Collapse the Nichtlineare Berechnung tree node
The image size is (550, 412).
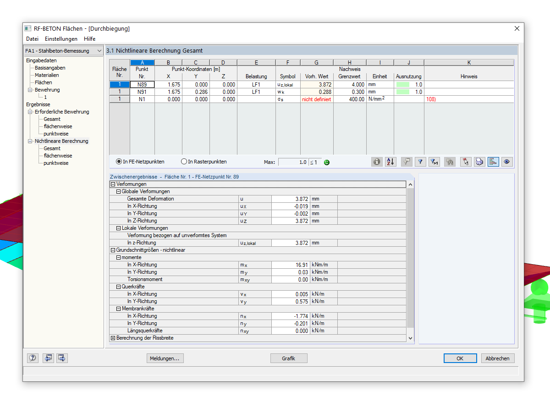coord(30,141)
